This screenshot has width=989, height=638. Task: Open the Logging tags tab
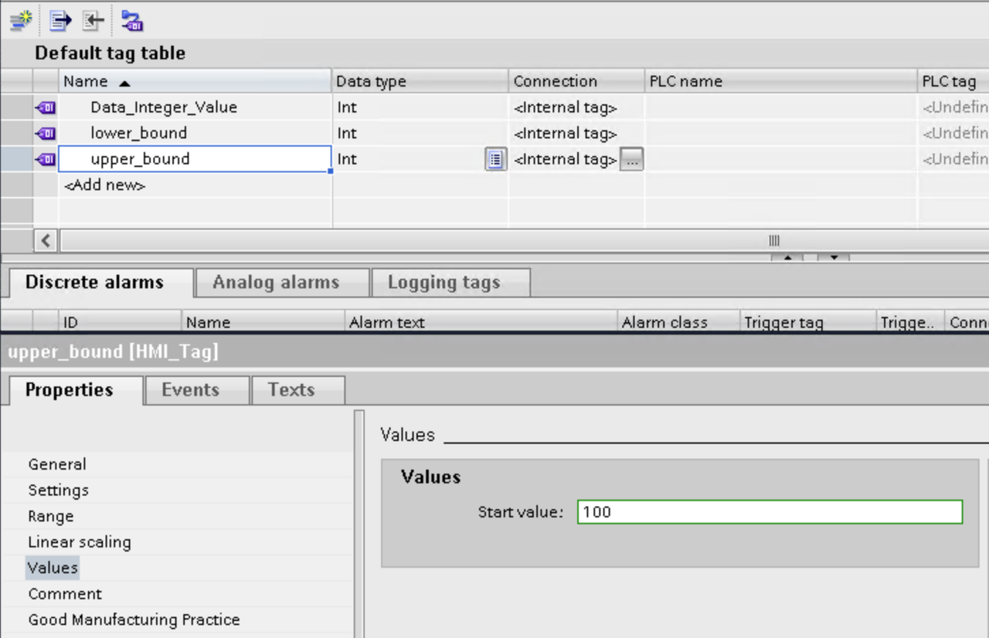[x=444, y=283]
